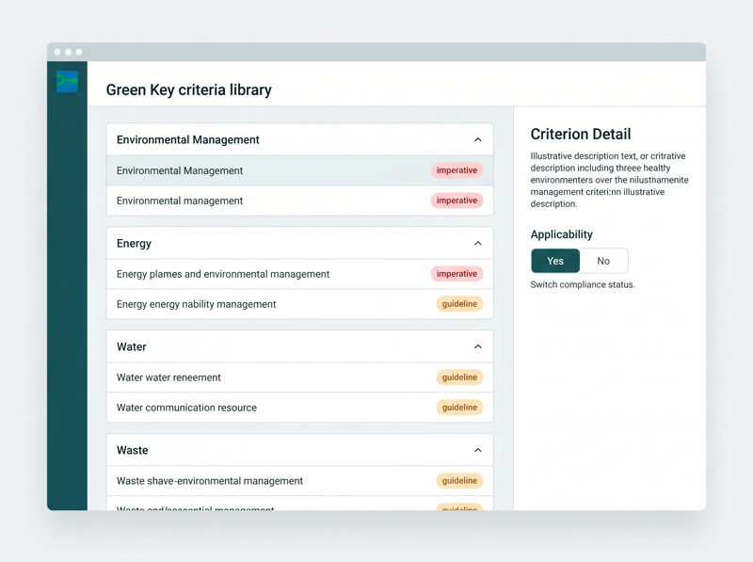Collapse the Water section chevron

point(478,346)
